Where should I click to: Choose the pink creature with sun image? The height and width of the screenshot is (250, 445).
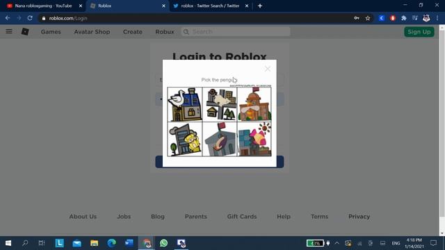254,139
